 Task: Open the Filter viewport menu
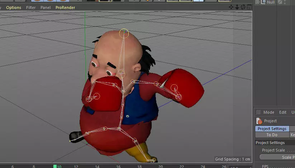click(x=31, y=8)
